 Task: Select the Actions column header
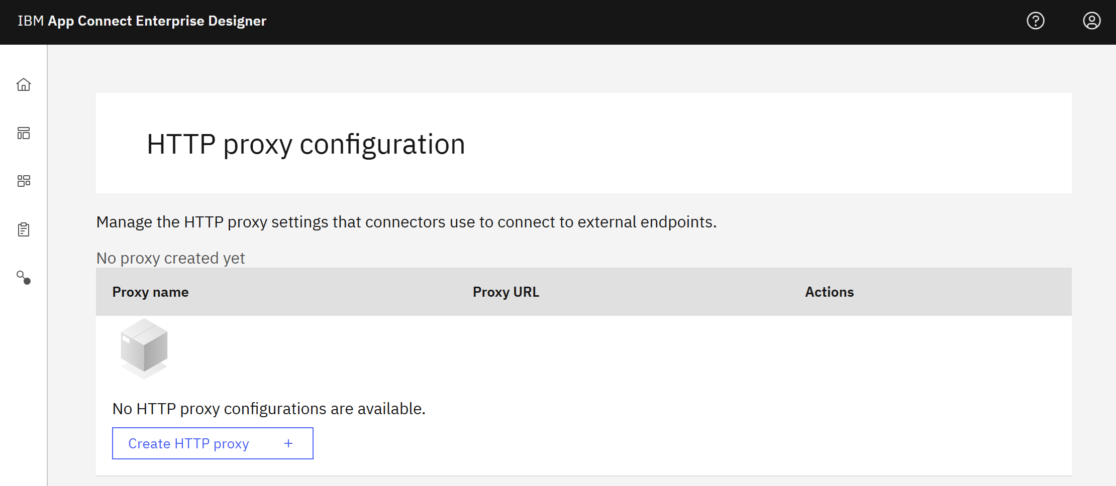click(830, 292)
